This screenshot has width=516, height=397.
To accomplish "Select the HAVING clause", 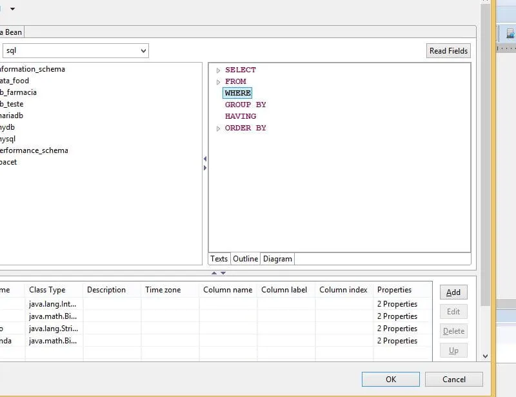I will pos(240,116).
